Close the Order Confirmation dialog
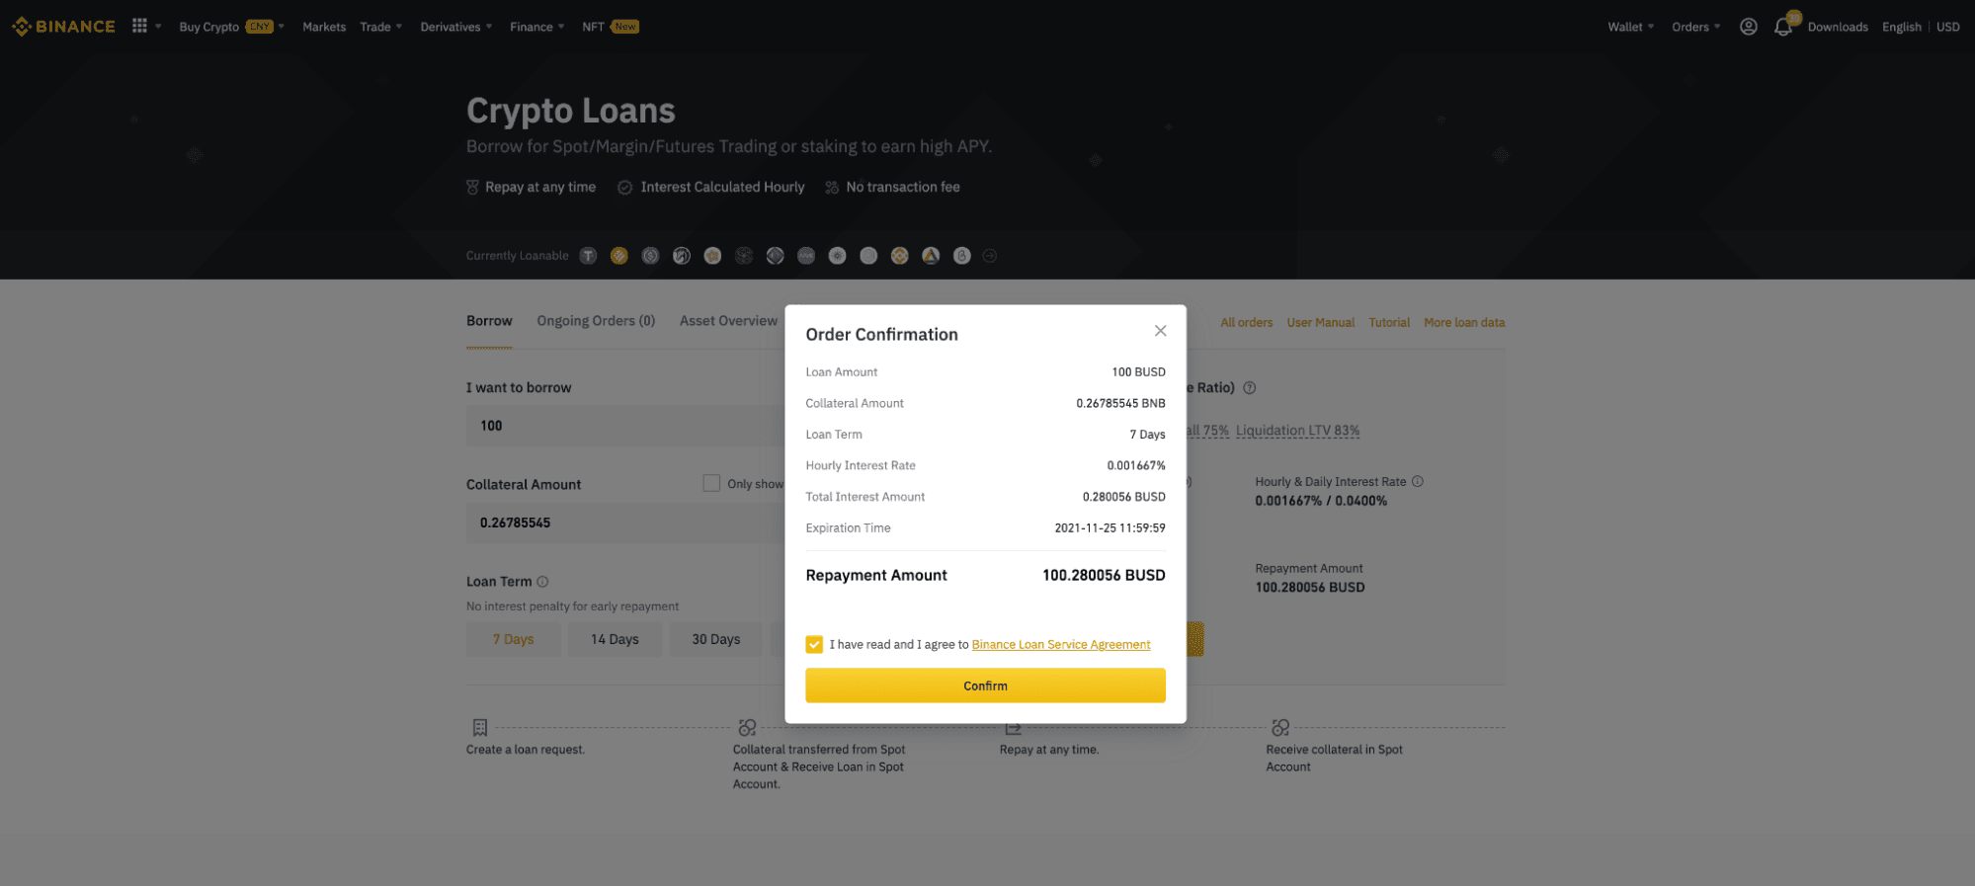Viewport: 1975px width, 887px height. 1161,331
